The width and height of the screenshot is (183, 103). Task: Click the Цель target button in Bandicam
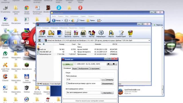tap(68, 64)
